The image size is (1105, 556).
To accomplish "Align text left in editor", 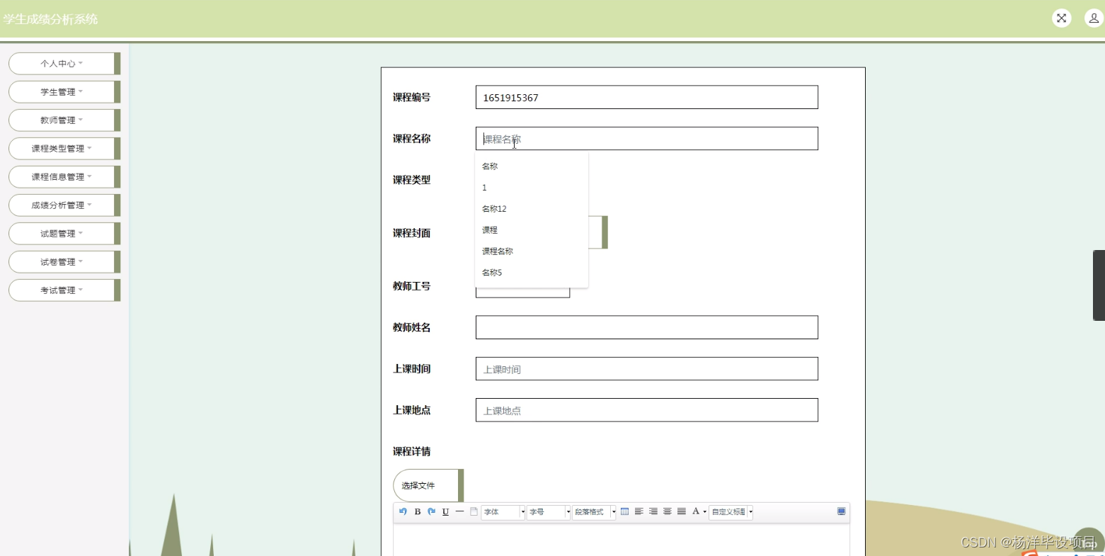I will [639, 511].
